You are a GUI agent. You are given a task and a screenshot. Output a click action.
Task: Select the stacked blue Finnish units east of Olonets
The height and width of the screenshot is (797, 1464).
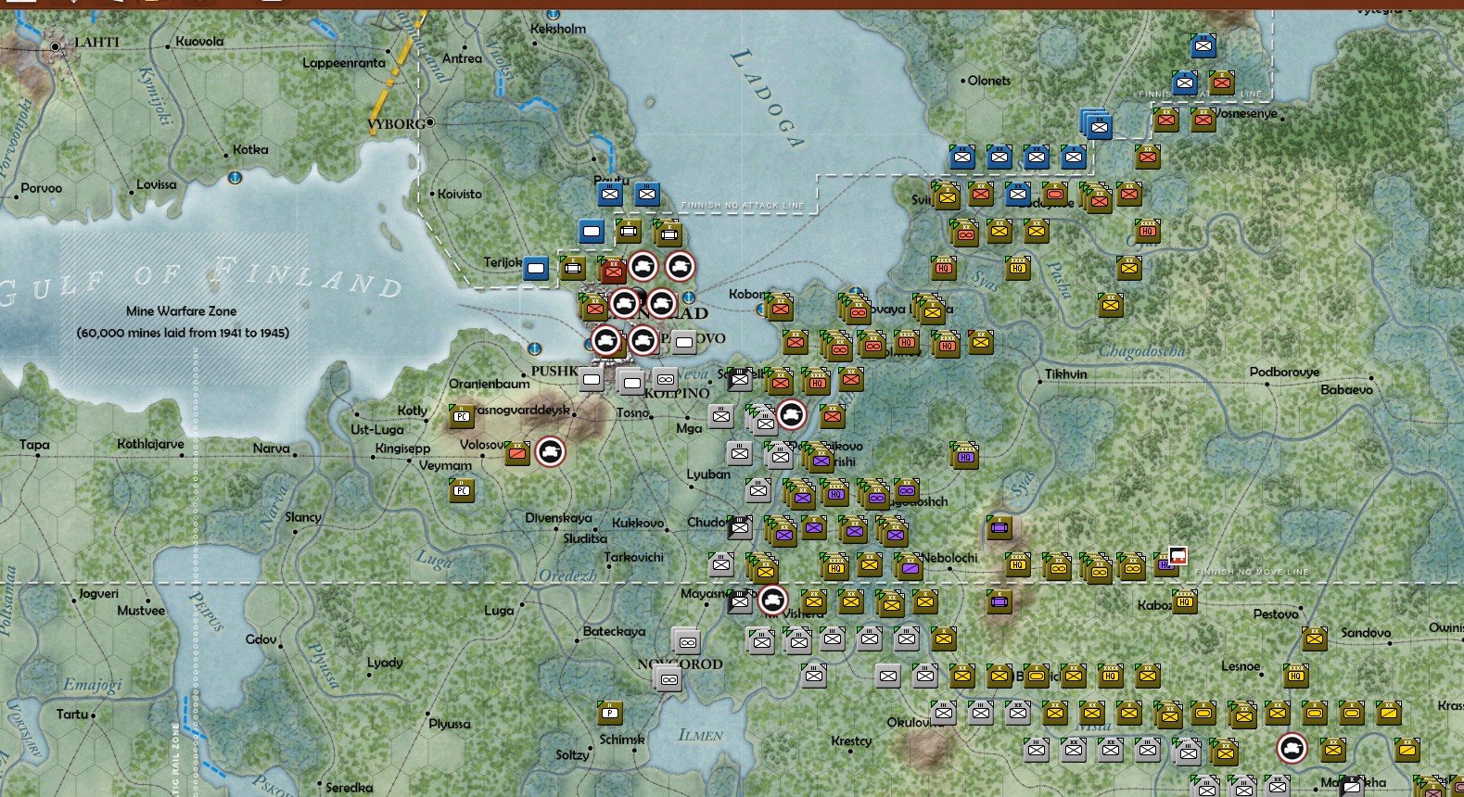(x=1097, y=123)
